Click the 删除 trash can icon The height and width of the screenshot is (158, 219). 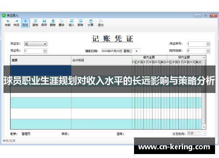[x=53, y=21]
